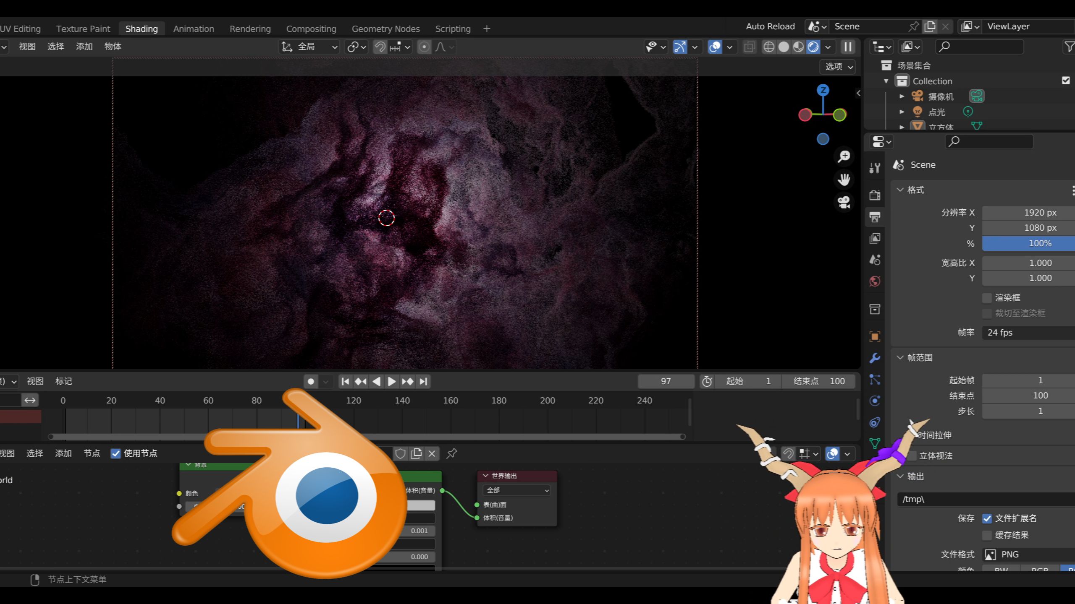Viewport: 1075px width, 604px height.
Task: Open the 物体 menu in viewport header
Action: coord(113,47)
